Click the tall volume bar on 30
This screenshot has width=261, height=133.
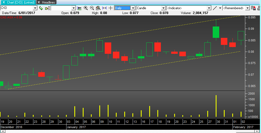click(216, 106)
